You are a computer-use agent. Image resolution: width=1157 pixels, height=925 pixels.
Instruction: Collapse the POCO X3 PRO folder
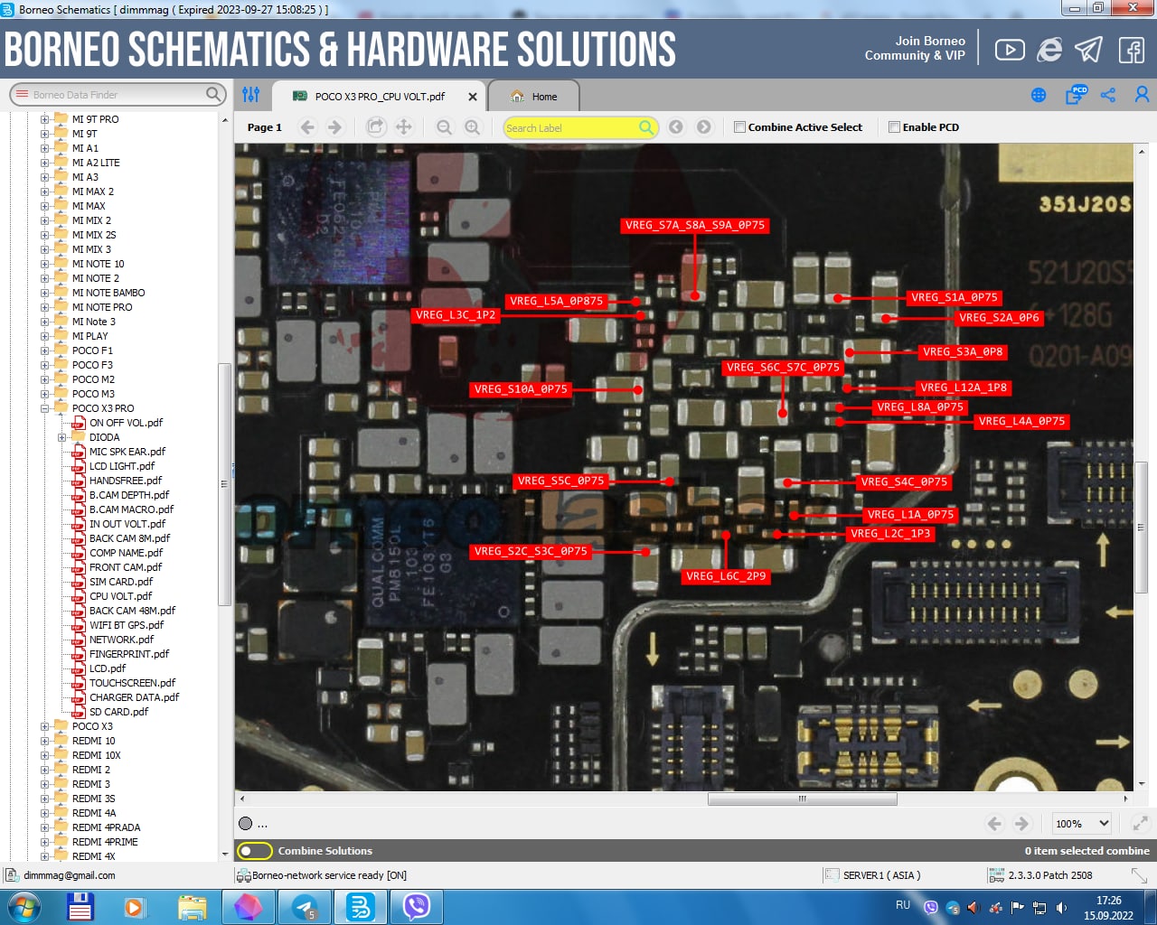tap(44, 408)
